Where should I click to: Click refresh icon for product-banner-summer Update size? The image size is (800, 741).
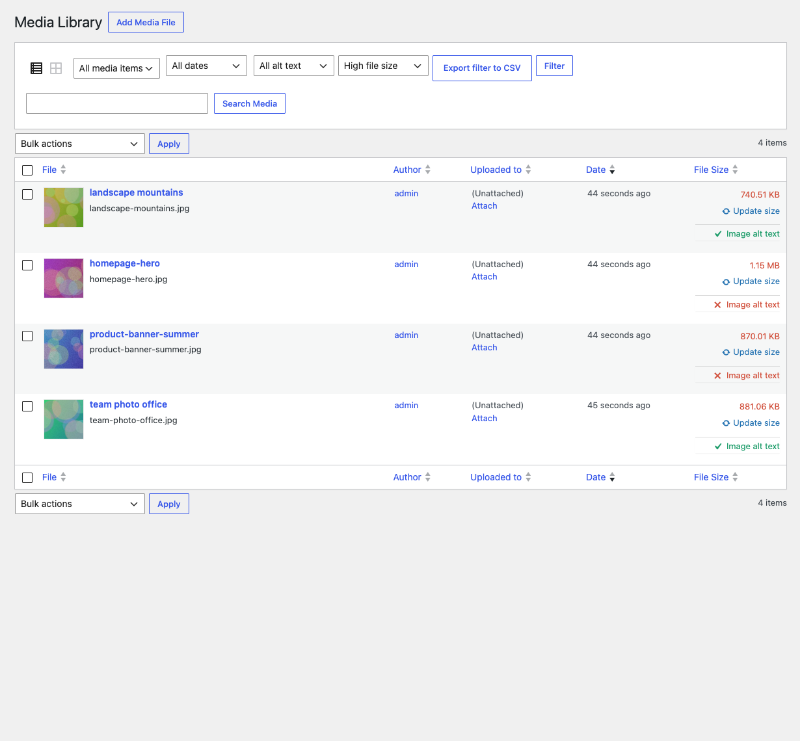coord(726,352)
